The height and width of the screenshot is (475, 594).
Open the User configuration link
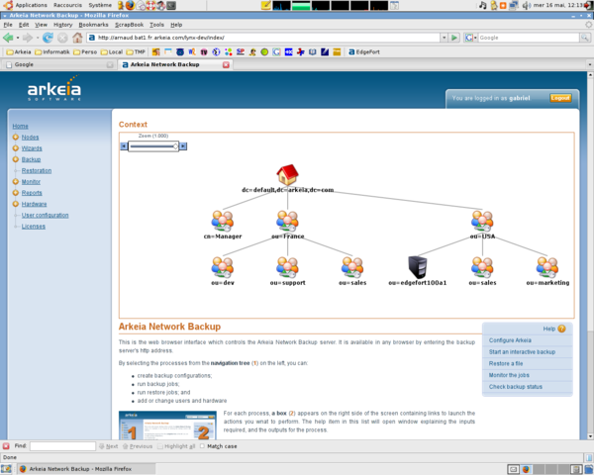(x=46, y=215)
